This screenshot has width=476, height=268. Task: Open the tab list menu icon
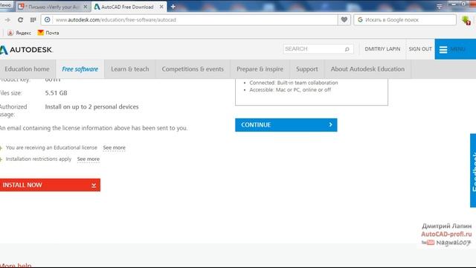coord(440,6)
